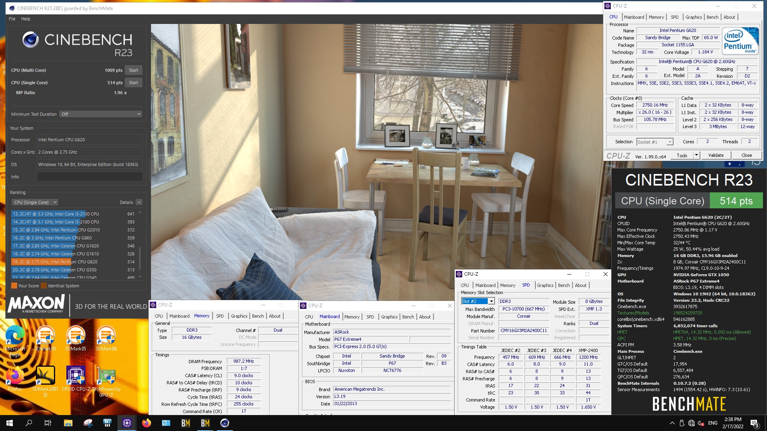This screenshot has width=767, height=431.
Task: Click the ranking list scroll-down arrow
Action: coord(140,276)
